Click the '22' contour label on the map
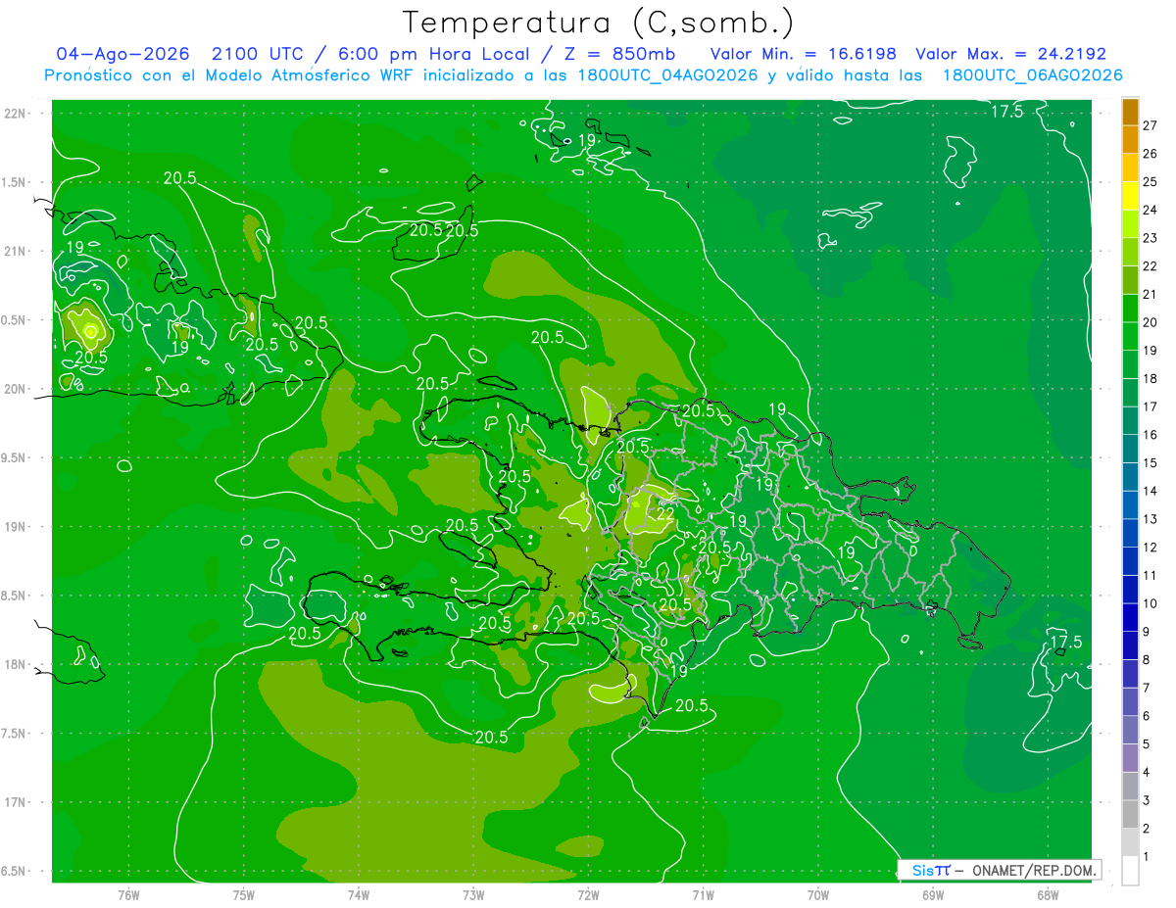 664,513
